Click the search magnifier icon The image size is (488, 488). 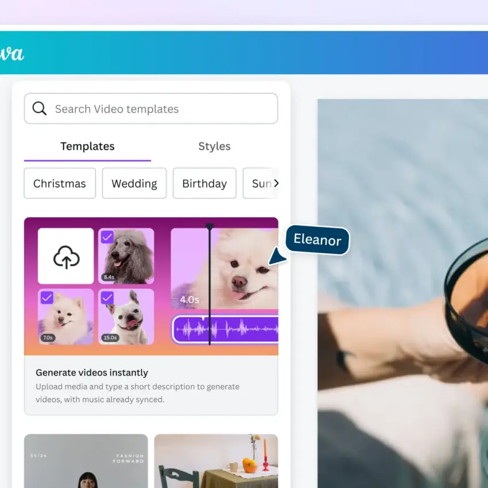[40, 109]
